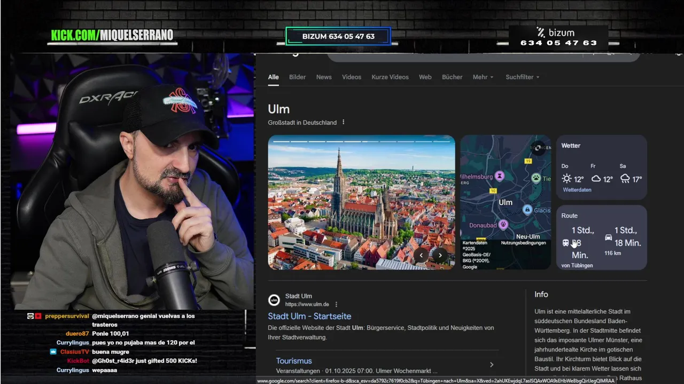This screenshot has width=684, height=384.
Task: Select the Bücher tab
Action: pyautogui.click(x=452, y=77)
